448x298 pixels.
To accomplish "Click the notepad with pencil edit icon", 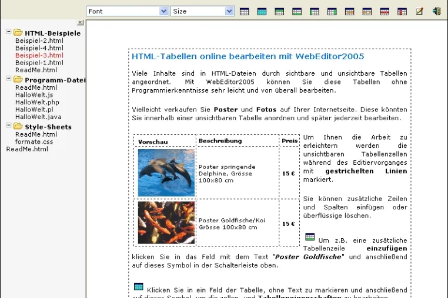I will (419, 11).
